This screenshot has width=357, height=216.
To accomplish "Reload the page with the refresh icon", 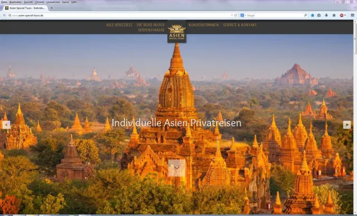I will pos(235,16).
